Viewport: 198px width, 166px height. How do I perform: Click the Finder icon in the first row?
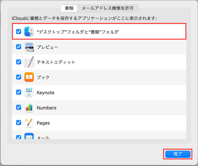pyautogui.click(x=29, y=31)
